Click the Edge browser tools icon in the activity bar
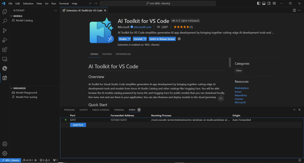Viewport: 304px width, 163px height. point(5,68)
